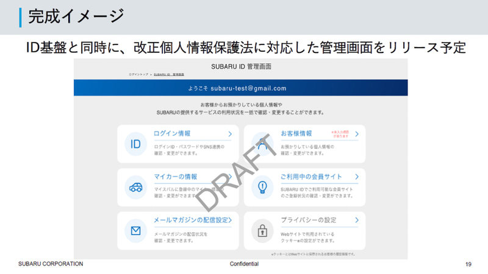Click the intro text お客様からお預かりしている個人情報や

click(x=241, y=105)
